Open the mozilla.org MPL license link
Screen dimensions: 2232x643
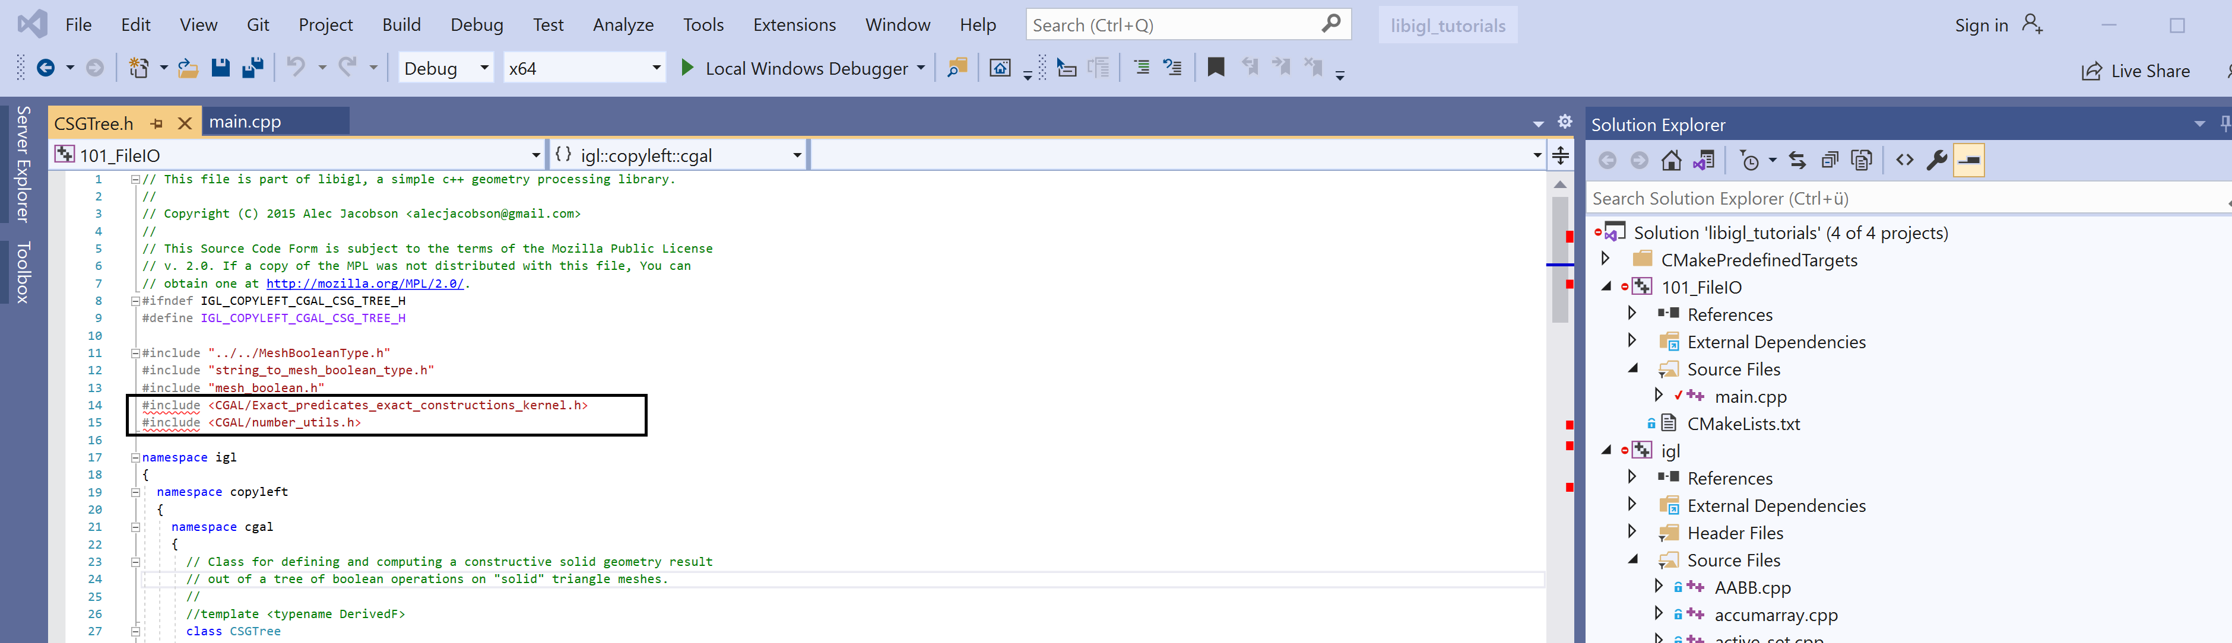click(x=364, y=283)
